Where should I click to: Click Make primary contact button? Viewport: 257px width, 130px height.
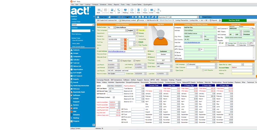[127, 20]
